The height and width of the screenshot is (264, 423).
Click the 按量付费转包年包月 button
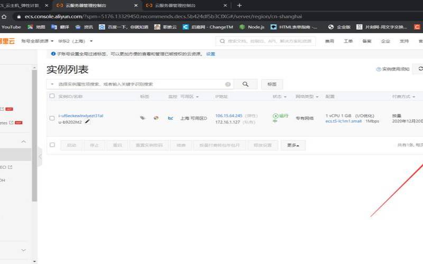coord(219,145)
